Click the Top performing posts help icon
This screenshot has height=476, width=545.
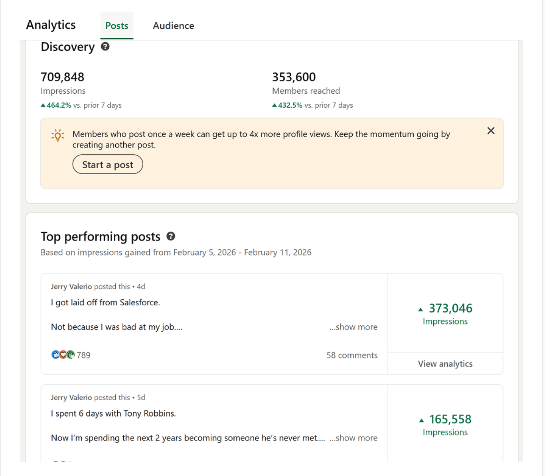pos(171,236)
